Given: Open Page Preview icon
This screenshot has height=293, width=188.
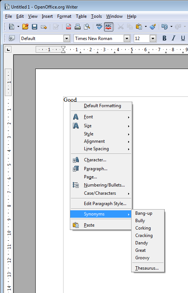Looking at the screenshot, I should [x=87, y=27].
